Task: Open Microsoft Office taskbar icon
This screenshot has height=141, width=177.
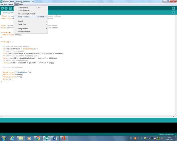Action: (x=64, y=138)
